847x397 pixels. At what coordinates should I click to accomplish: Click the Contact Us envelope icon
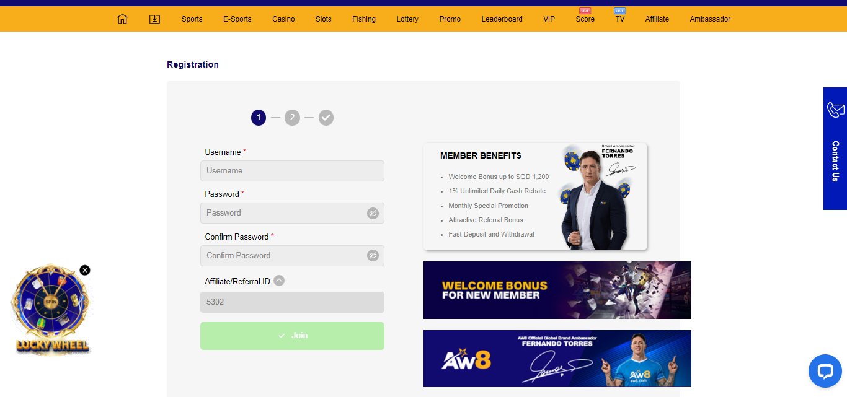835,110
